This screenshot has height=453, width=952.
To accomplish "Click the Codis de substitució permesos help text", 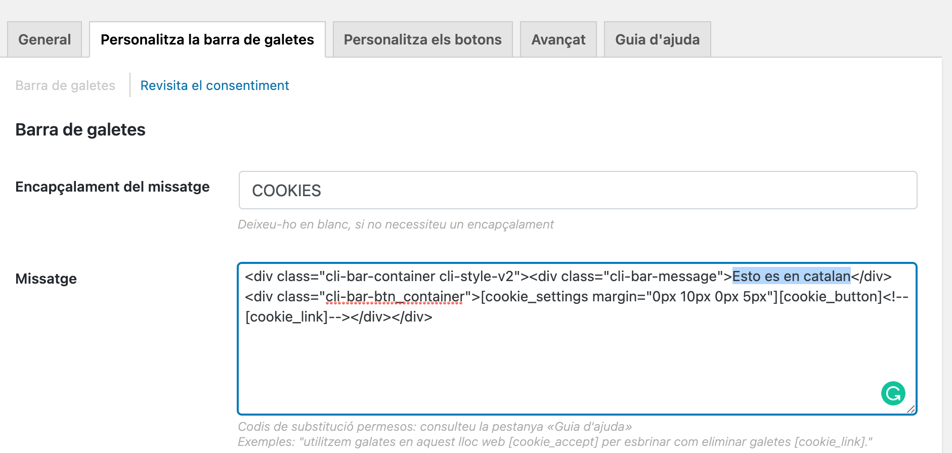I will (x=435, y=426).
